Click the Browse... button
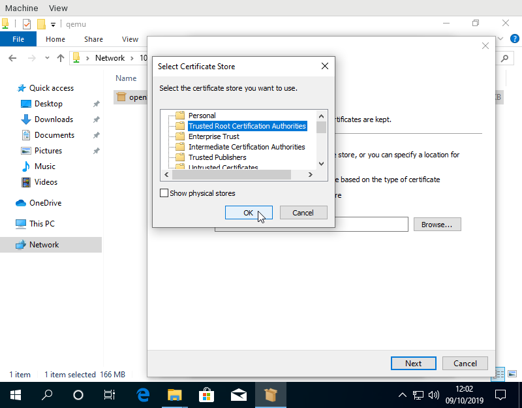The height and width of the screenshot is (408, 522). 437,225
